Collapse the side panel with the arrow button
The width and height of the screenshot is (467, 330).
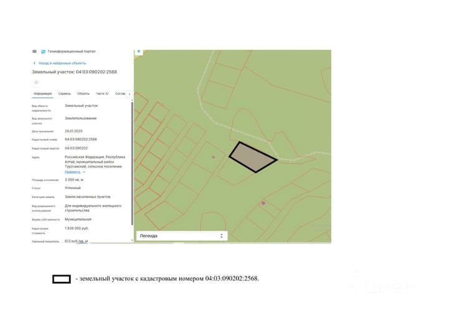pos(138,52)
